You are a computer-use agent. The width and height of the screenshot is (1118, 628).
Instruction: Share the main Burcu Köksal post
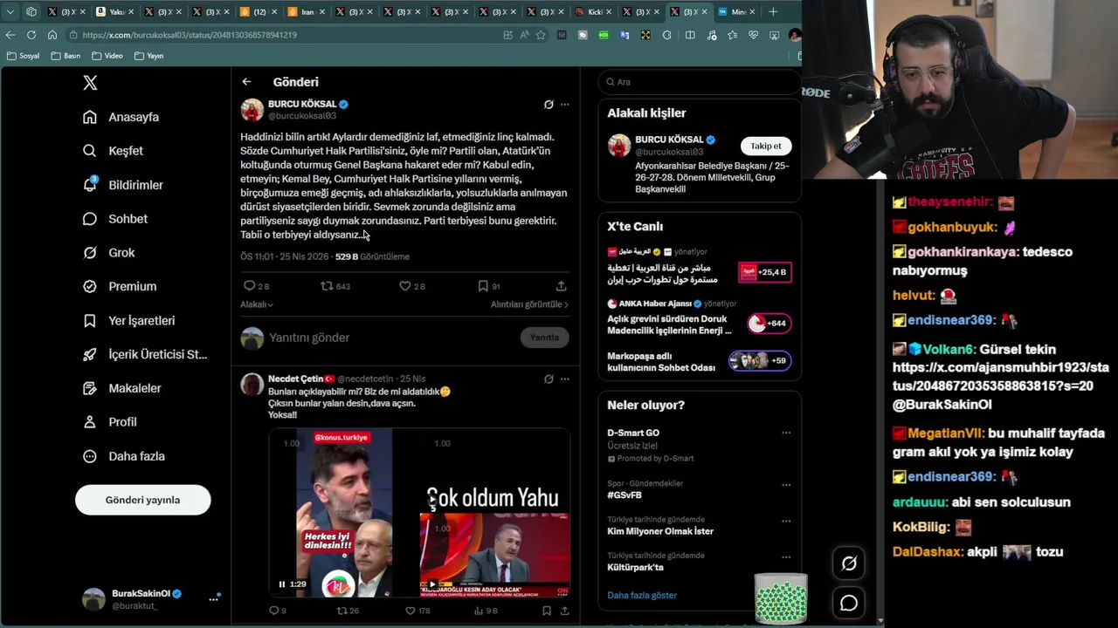[x=561, y=286]
